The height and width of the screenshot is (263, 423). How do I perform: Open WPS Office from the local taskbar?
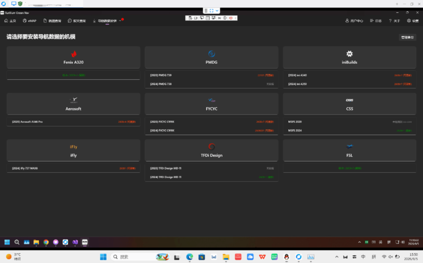262,257
